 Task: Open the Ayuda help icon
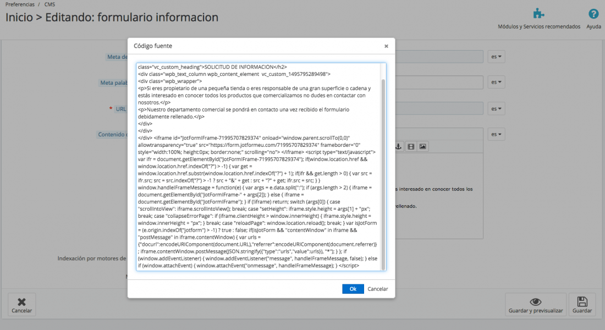click(593, 14)
